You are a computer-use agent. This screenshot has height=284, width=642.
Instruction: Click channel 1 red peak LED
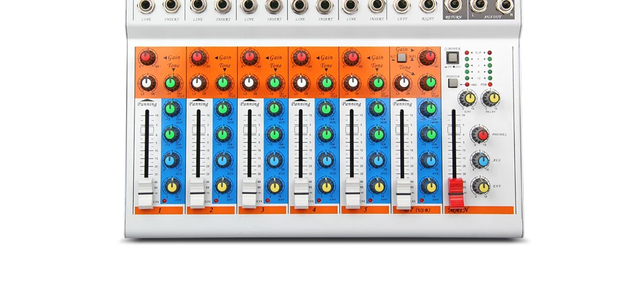click(x=165, y=200)
